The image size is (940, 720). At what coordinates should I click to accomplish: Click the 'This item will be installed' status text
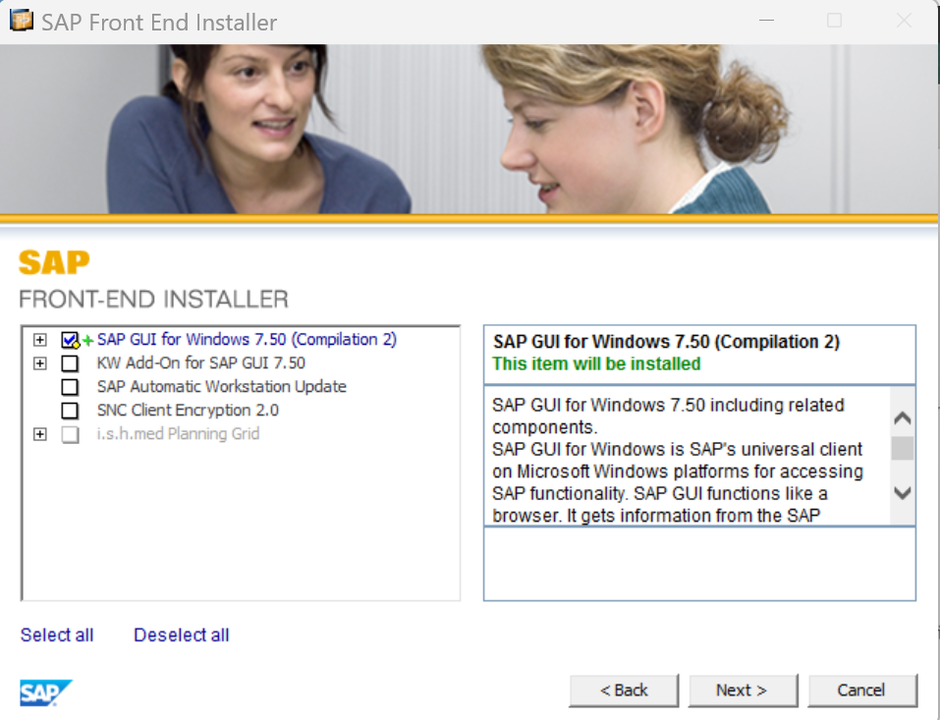pyautogui.click(x=596, y=363)
